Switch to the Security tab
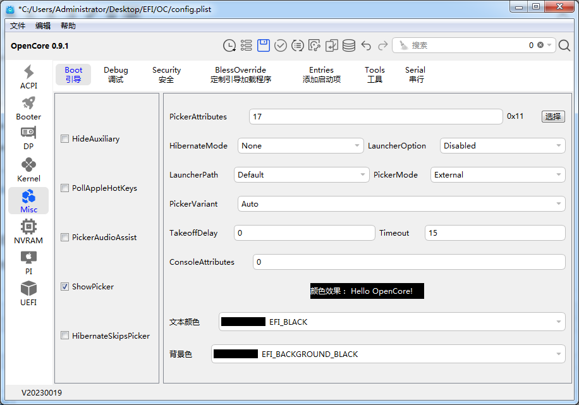The height and width of the screenshot is (405, 579). coord(166,75)
